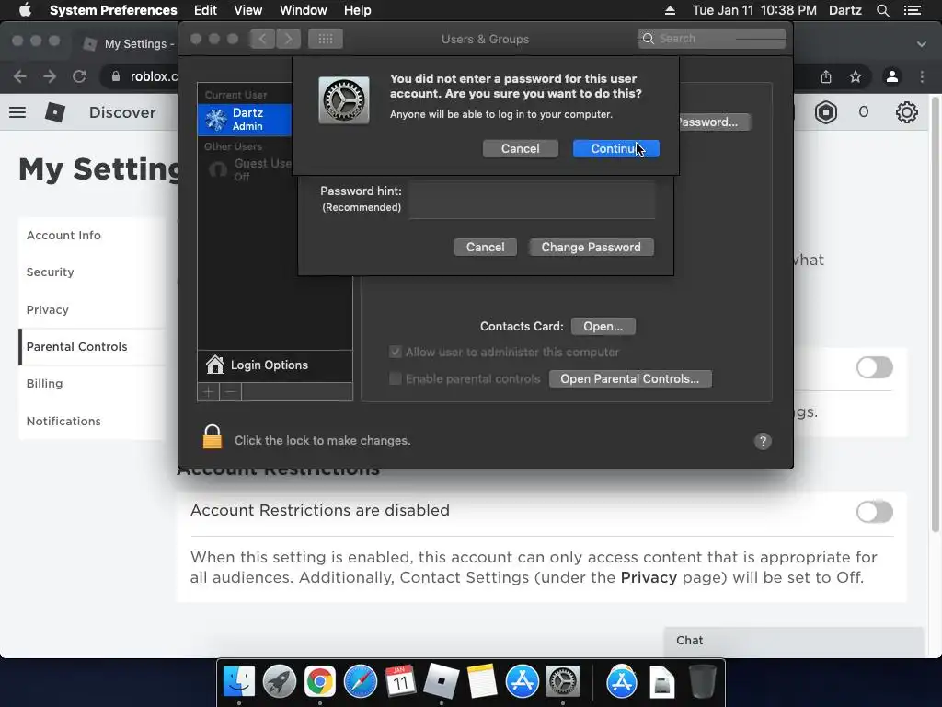Viewport: 942px width, 707px height.
Task: Open Finder from the Dock
Action: (239, 682)
